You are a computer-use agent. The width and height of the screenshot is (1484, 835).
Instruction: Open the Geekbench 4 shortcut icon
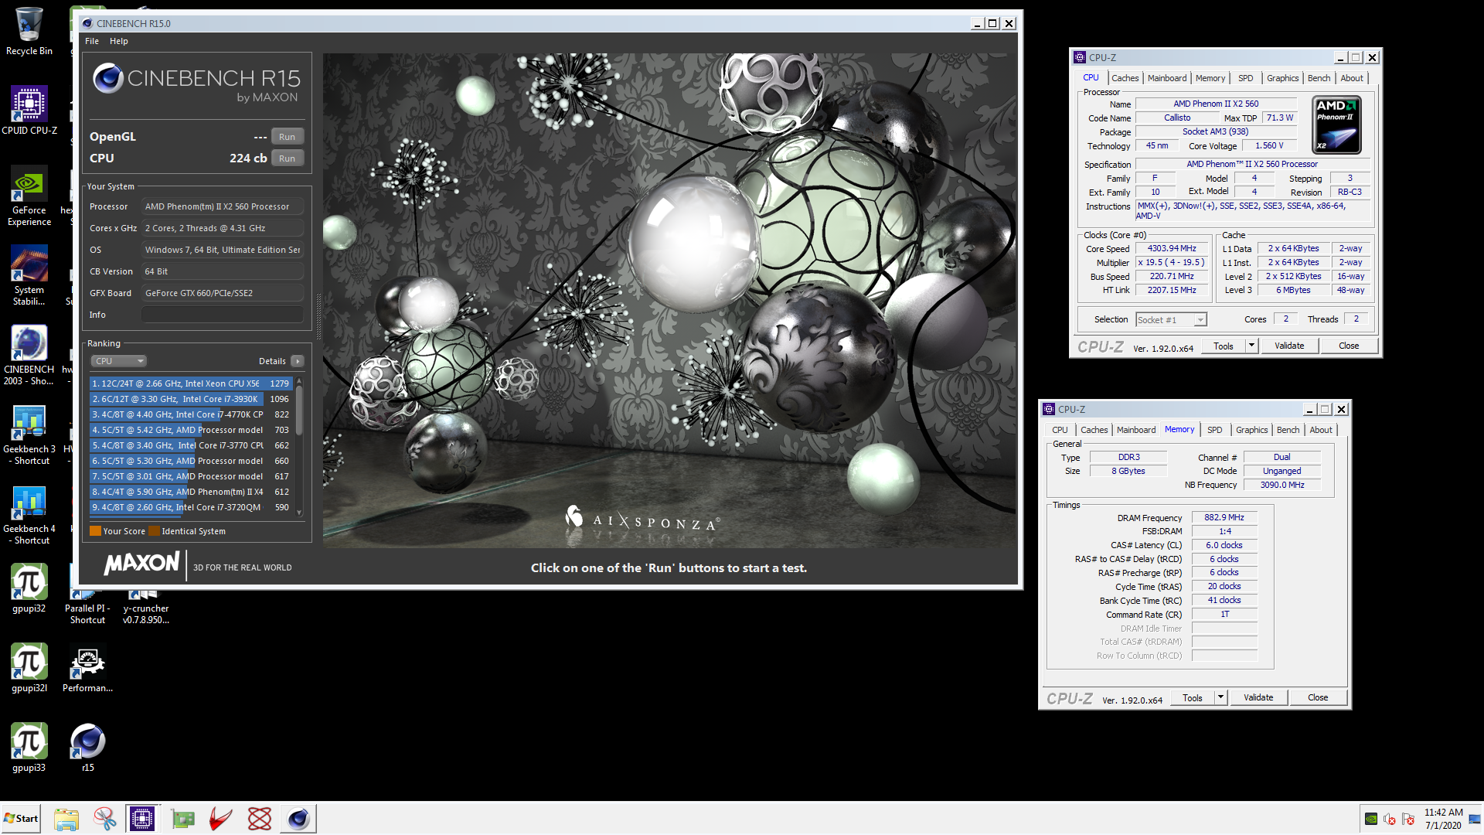click(29, 514)
